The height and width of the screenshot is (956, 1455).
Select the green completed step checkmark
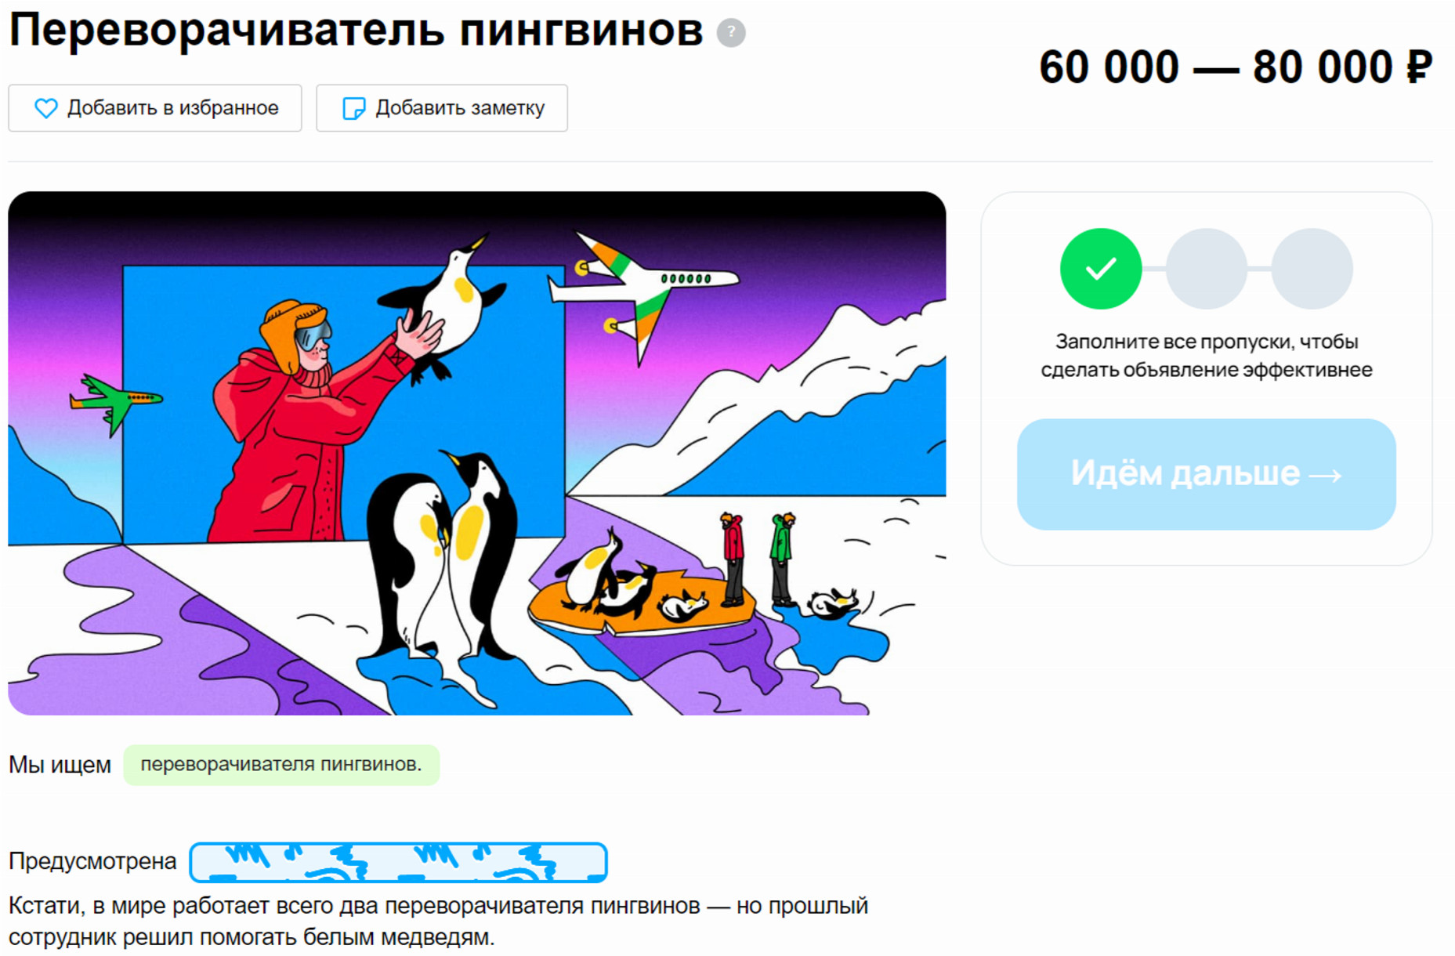click(x=1100, y=269)
